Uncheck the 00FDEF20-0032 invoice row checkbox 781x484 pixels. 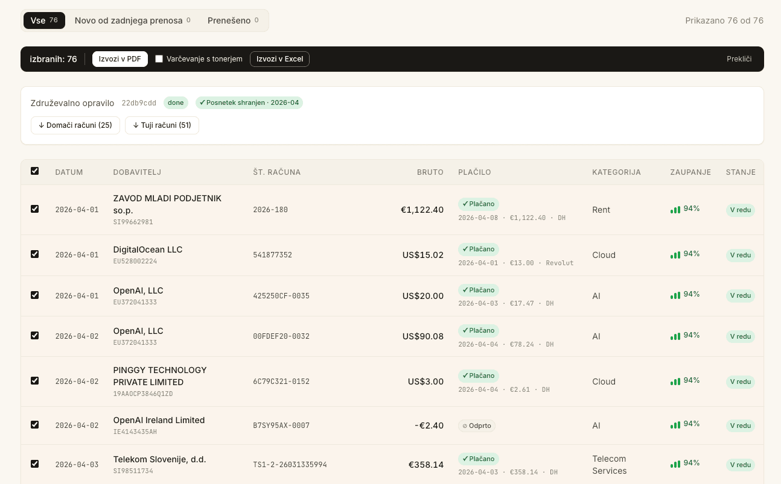34,336
